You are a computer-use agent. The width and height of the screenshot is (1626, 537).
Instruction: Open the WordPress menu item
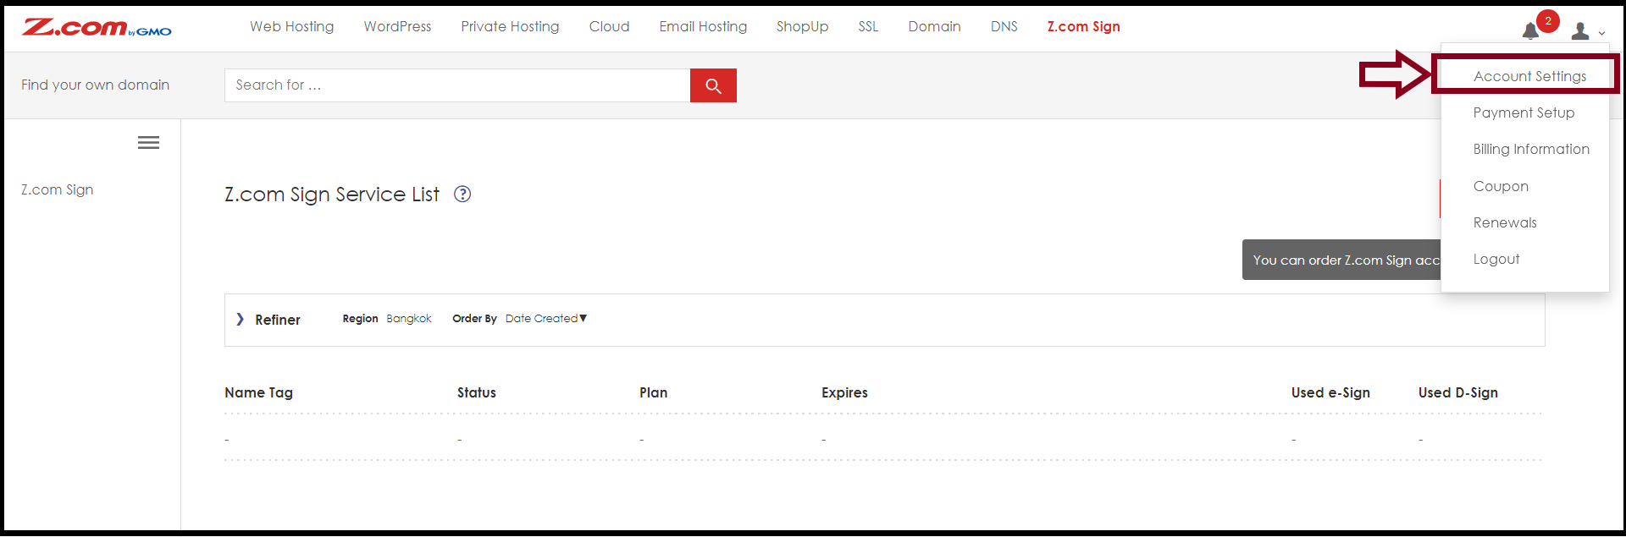tap(397, 26)
